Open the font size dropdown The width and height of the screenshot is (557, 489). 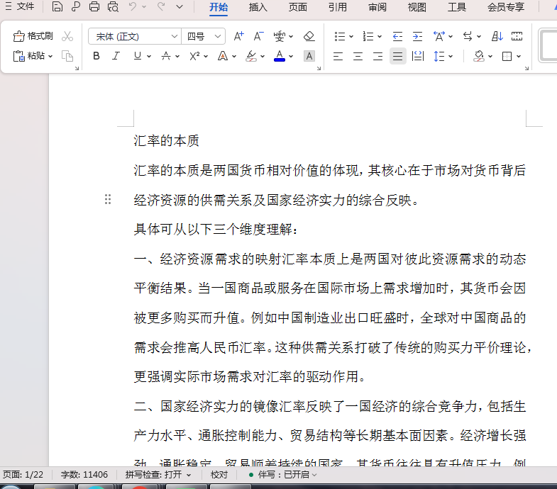pyautogui.click(x=218, y=36)
